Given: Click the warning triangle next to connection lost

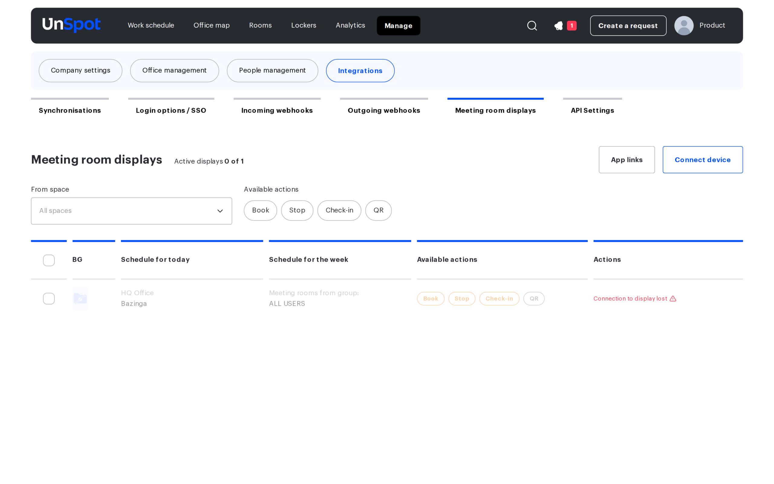Looking at the screenshot, I should coord(673,299).
